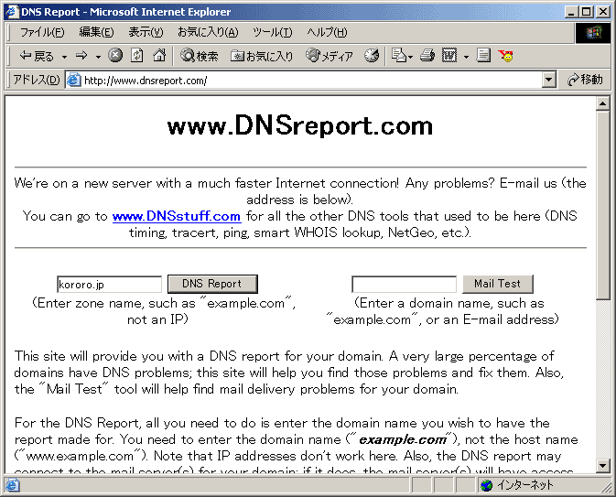This screenshot has width=616, height=497.
Task: Open the address bar dropdown arrow
Action: click(x=548, y=80)
